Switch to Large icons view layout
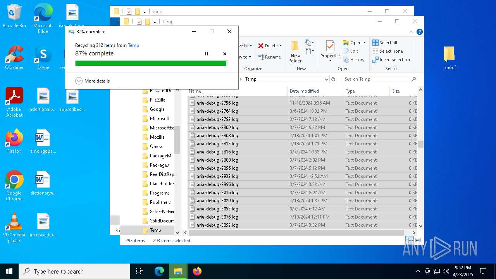The width and height of the screenshot is (496, 279). point(418,241)
